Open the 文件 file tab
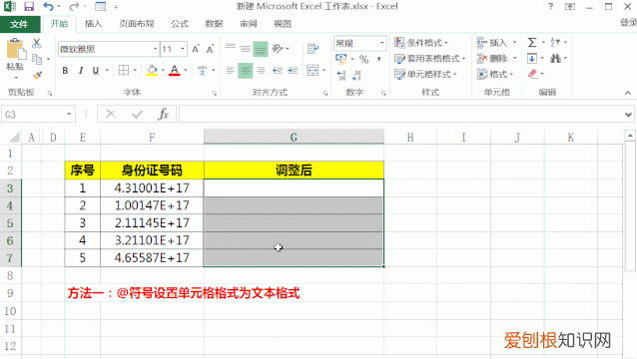 click(20, 24)
